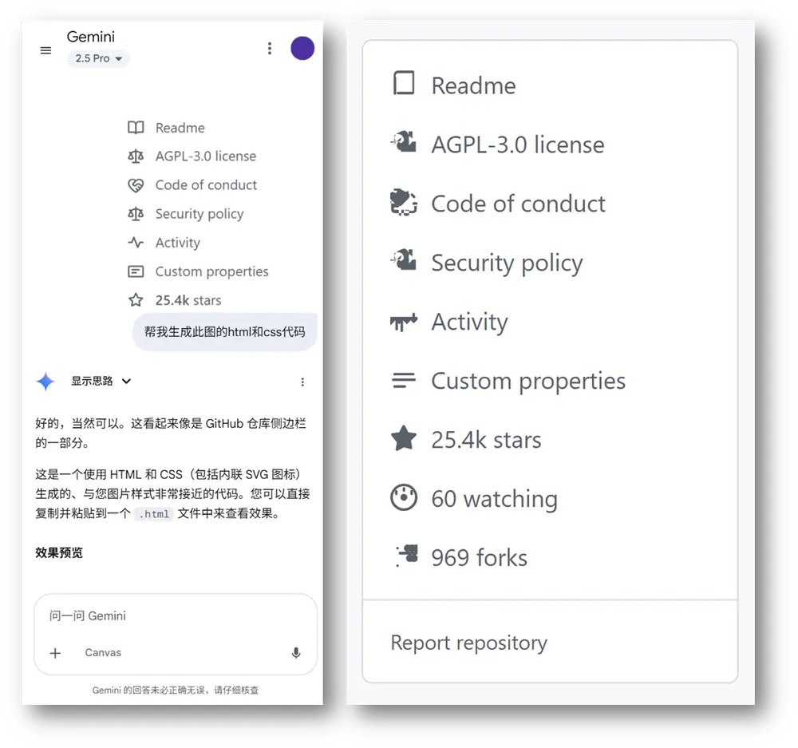Image resolution: width=798 pixels, height=748 pixels.
Task: Click the Report repository link
Action: (468, 643)
